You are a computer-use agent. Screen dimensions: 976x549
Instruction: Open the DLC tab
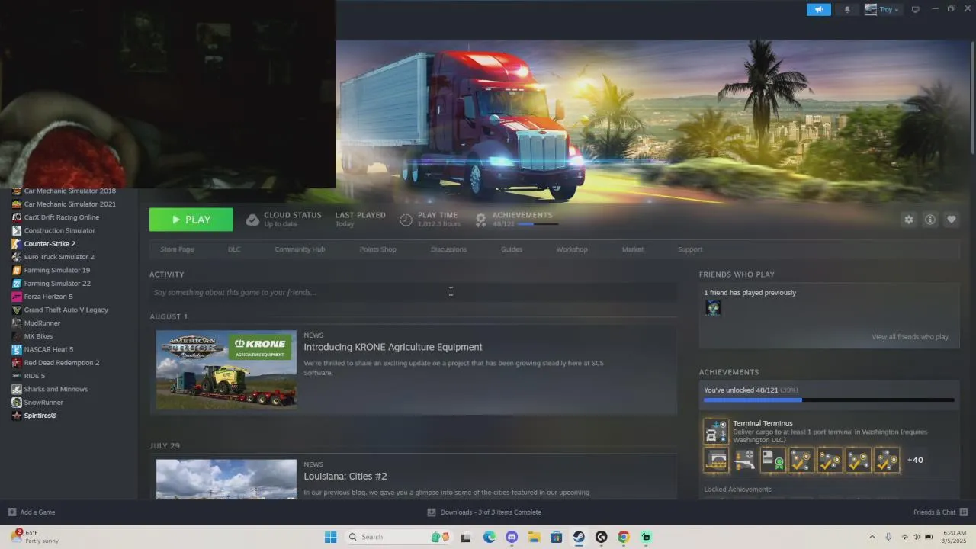pyautogui.click(x=234, y=249)
